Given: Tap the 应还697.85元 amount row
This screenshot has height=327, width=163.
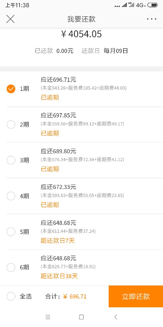Looking at the screenshot, I should (59, 115).
